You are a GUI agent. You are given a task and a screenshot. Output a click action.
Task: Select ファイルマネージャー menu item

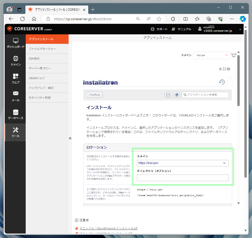tap(47, 49)
